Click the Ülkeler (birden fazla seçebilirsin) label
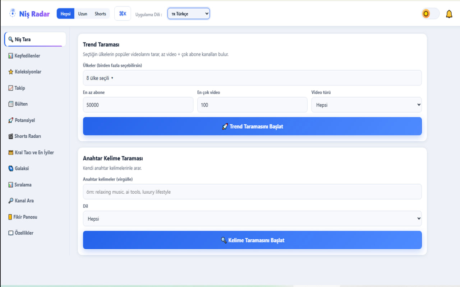 112,65
